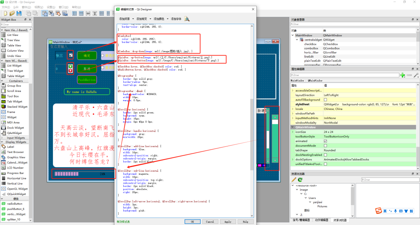Click Help in the stylesheet dialog

click(245, 222)
